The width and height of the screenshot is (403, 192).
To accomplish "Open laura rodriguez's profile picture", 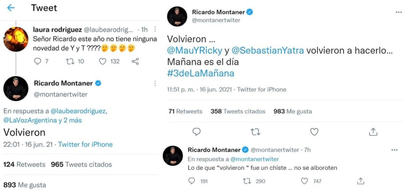I will point(16,39).
